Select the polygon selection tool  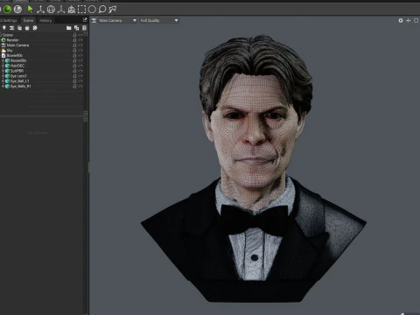pos(112,10)
